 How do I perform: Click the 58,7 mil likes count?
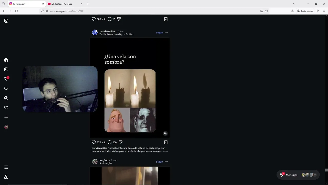(x=101, y=19)
